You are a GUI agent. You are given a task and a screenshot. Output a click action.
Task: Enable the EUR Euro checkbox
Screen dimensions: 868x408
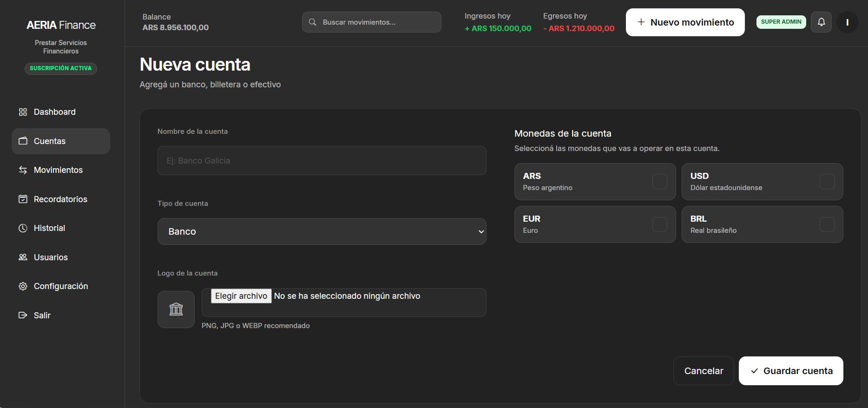tap(659, 224)
